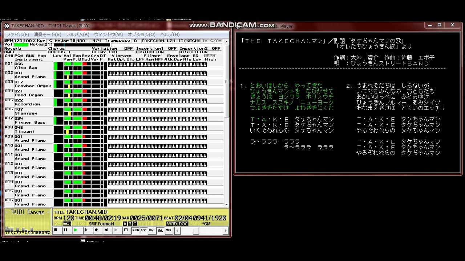Screen dimensions: 465x261
Task: Open the ヘルプ(H) menu
Action: 170,34
